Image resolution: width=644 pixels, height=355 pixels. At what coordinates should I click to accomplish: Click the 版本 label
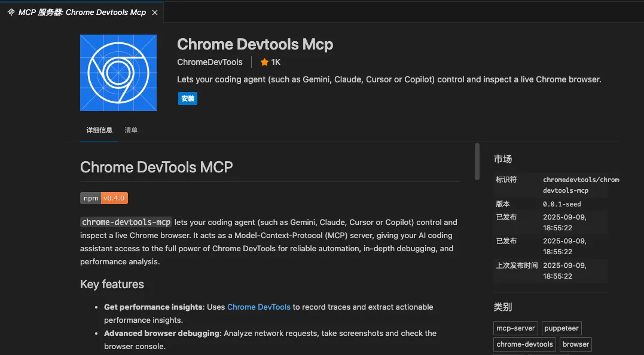pyautogui.click(x=503, y=204)
